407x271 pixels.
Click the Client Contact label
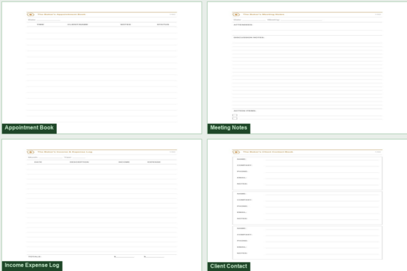point(229,266)
